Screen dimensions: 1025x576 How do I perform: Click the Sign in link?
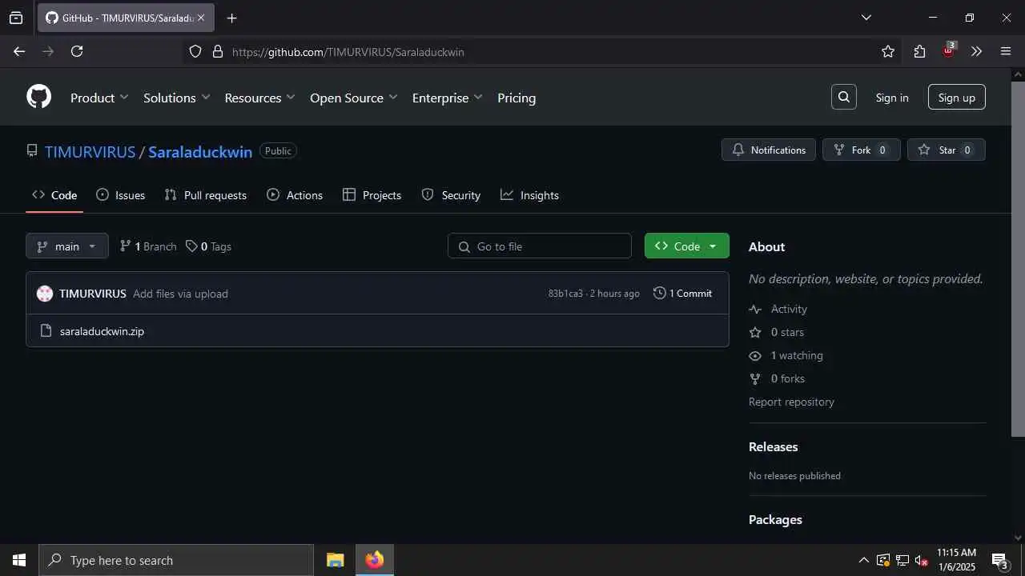click(892, 98)
